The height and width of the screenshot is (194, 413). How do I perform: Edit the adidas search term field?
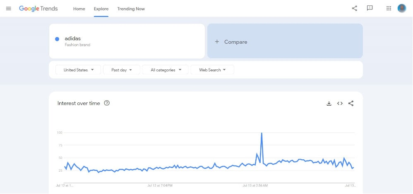click(x=127, y=41)
